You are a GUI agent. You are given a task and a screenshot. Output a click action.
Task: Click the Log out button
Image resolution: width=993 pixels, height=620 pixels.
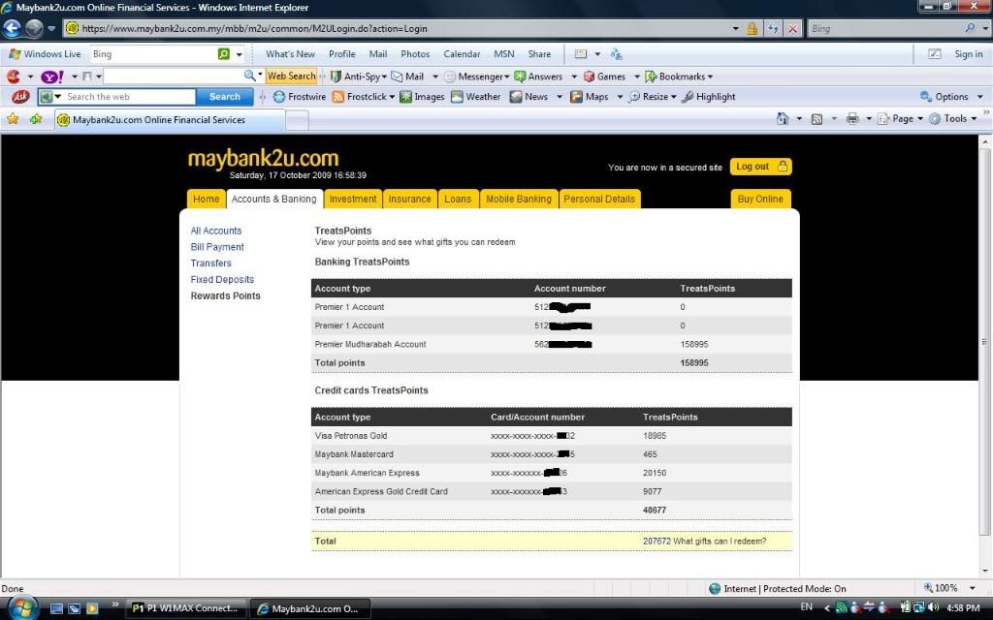[760, 167]
